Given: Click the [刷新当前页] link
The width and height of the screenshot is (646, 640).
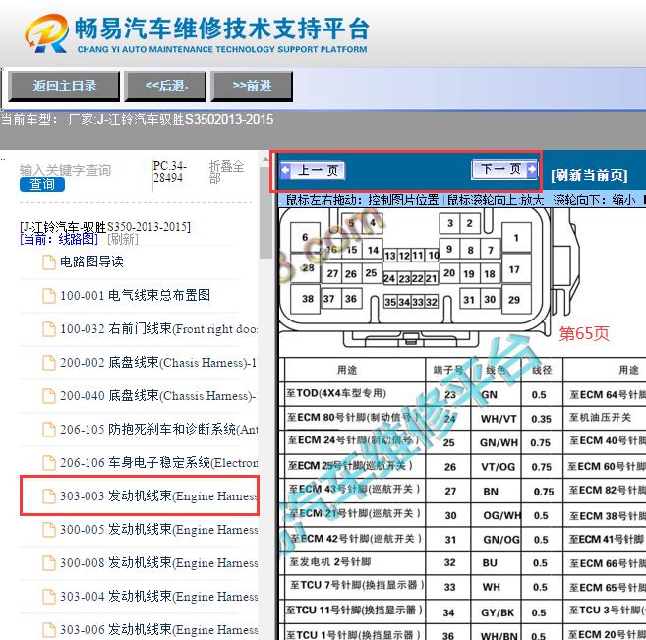Looking at the screenshot, I should click(x=589, y=175).
